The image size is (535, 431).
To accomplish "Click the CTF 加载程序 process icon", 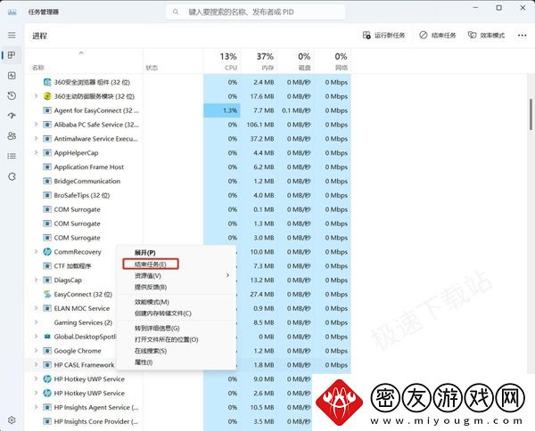I will [x=47, y=265].
